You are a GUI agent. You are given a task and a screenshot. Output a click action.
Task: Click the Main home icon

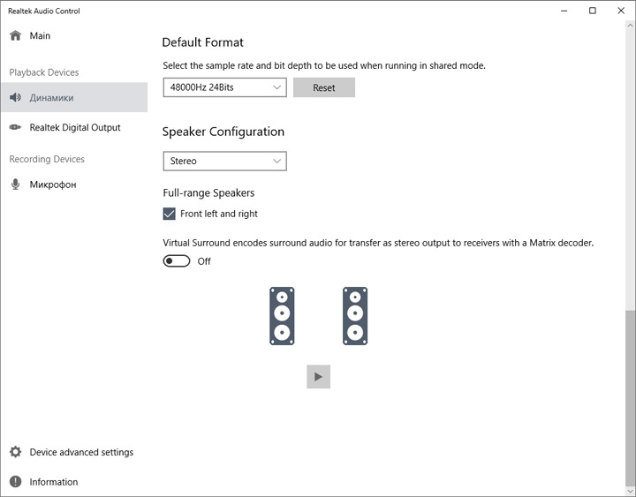click(x=15, y=36)
